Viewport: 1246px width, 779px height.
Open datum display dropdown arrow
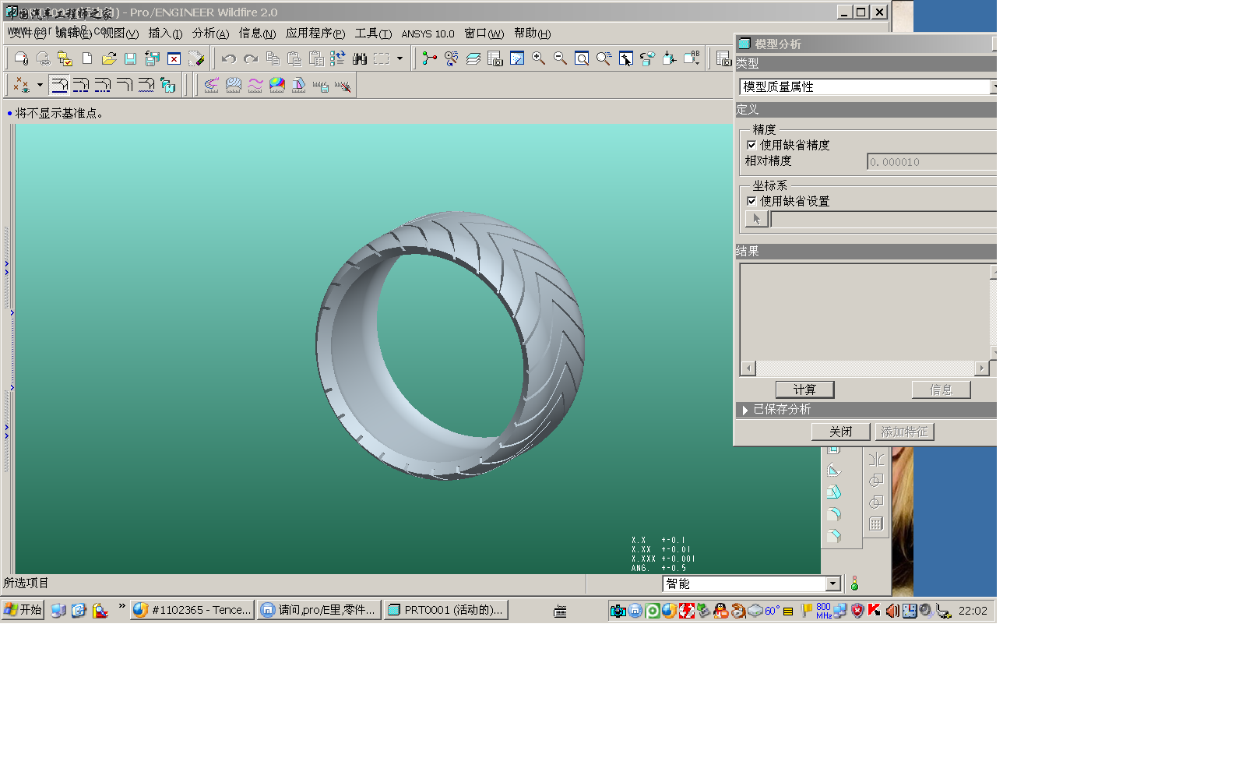pos(40,85)
